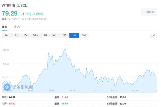161x107 pixels.
Task: Click the current price 79.29
Action: [x=10, y=14]
